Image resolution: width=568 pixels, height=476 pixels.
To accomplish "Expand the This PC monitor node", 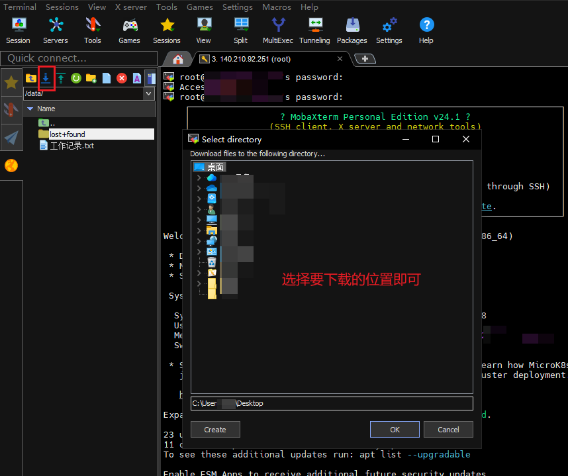I will (199, 220).
